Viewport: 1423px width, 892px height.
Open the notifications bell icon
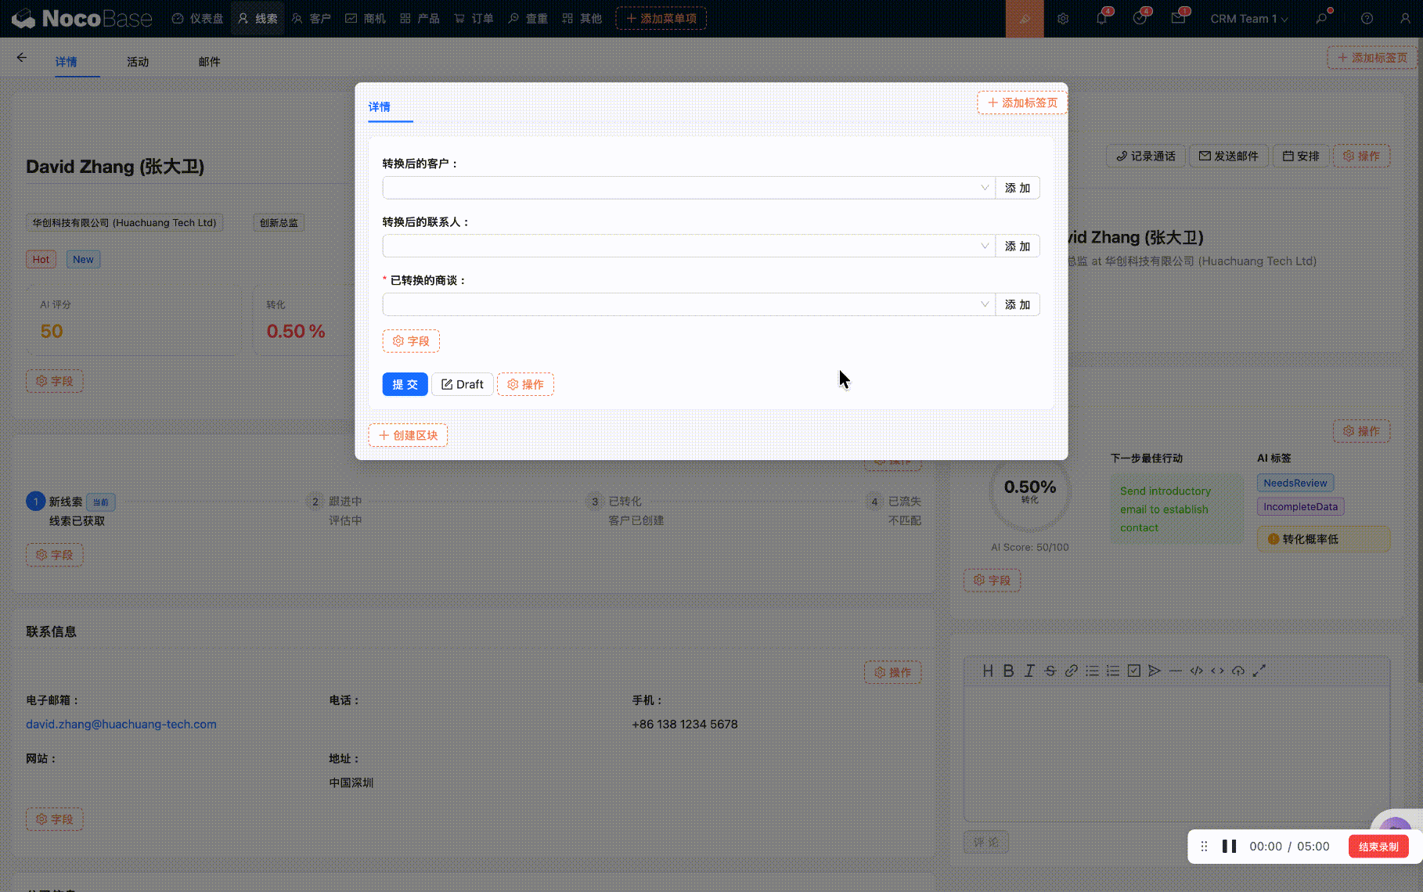click(x=1101, y=19)
